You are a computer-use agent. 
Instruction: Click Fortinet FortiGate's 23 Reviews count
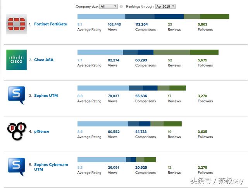pyautogui.click(x=170, y=24)
